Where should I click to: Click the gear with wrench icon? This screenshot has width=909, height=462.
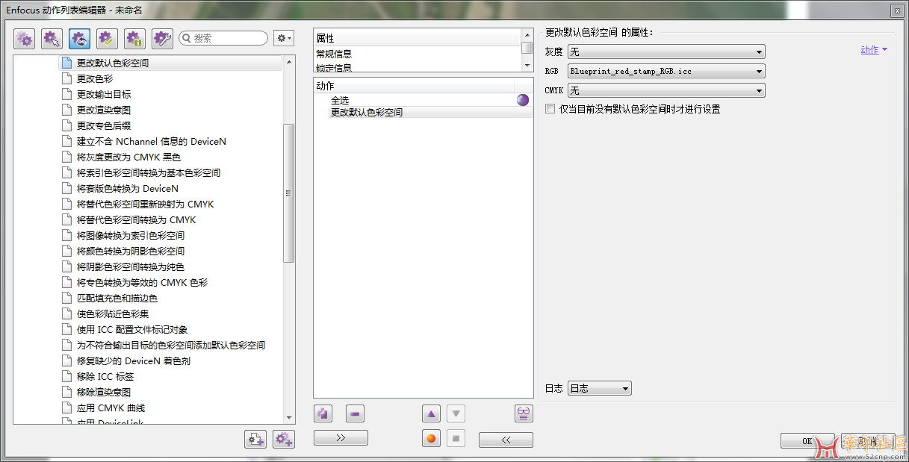tap(162, 39)
